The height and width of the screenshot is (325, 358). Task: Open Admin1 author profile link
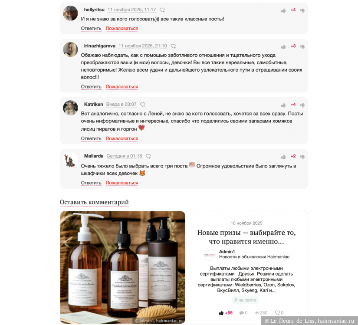click(227, 252)
